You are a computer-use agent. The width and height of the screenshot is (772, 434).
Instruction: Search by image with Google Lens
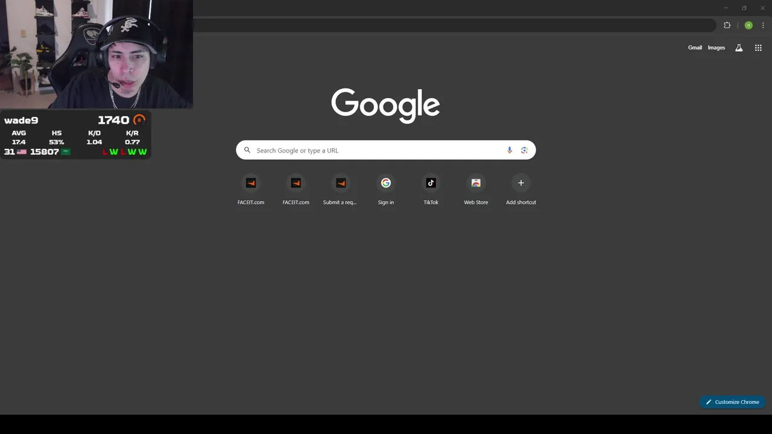tap(524, 150)
